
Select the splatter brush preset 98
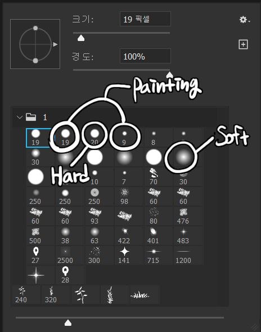pyautogui.click(x=124, y=197)
